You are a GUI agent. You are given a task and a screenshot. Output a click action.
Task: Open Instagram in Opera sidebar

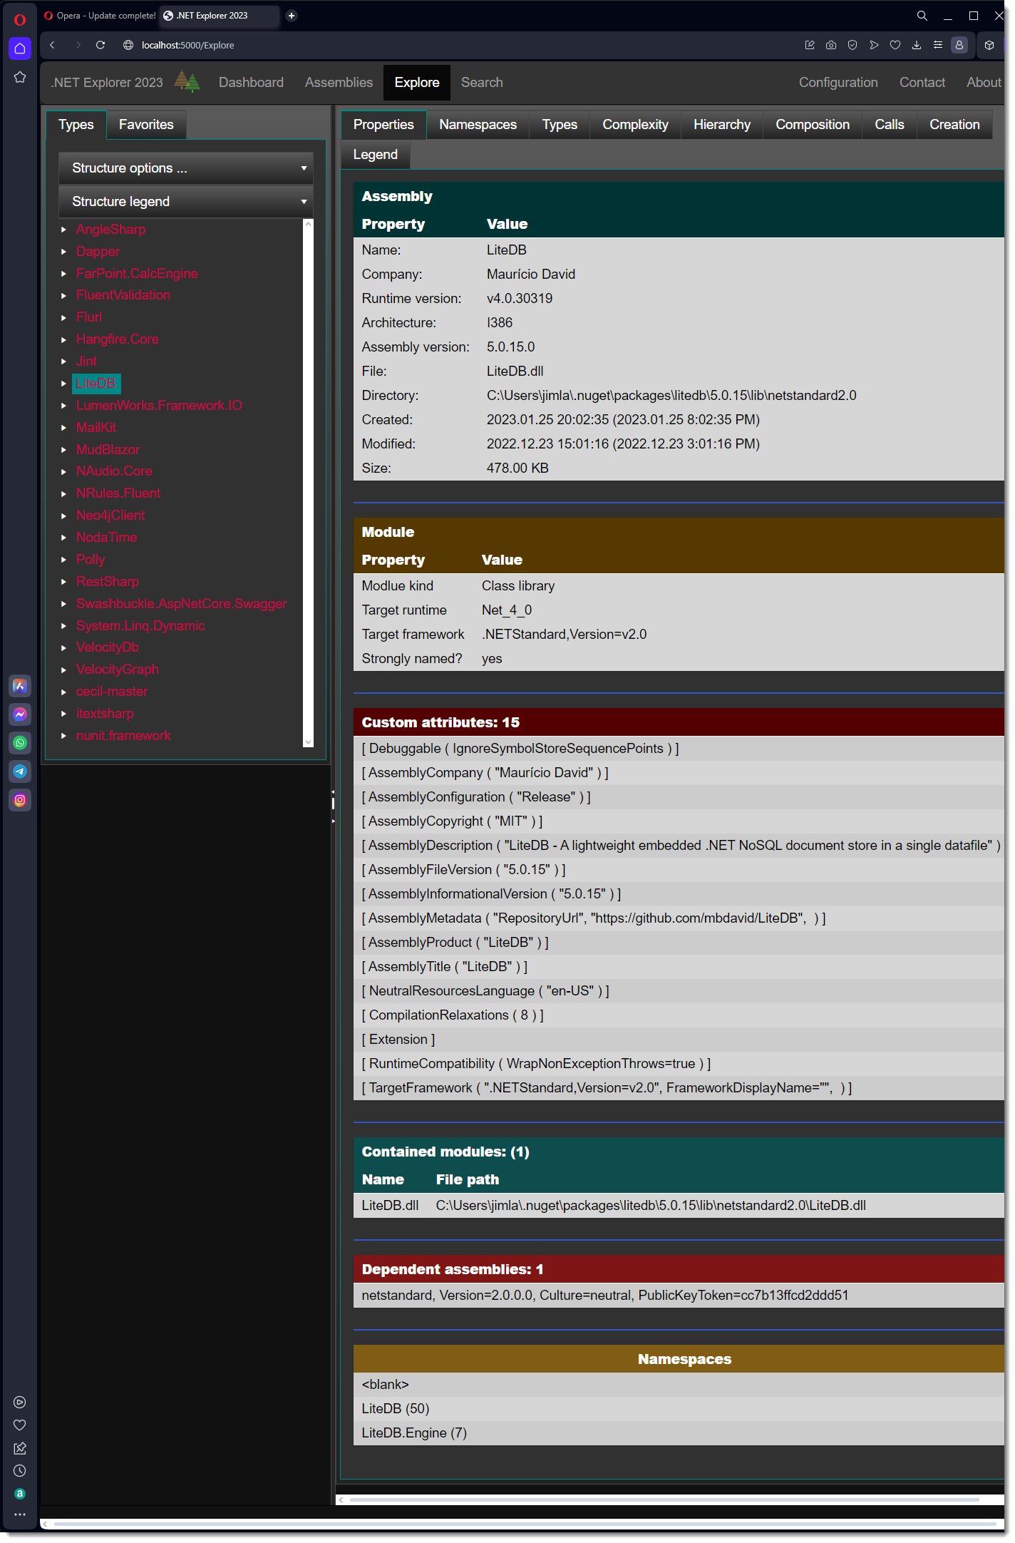[x=20, y=800]
